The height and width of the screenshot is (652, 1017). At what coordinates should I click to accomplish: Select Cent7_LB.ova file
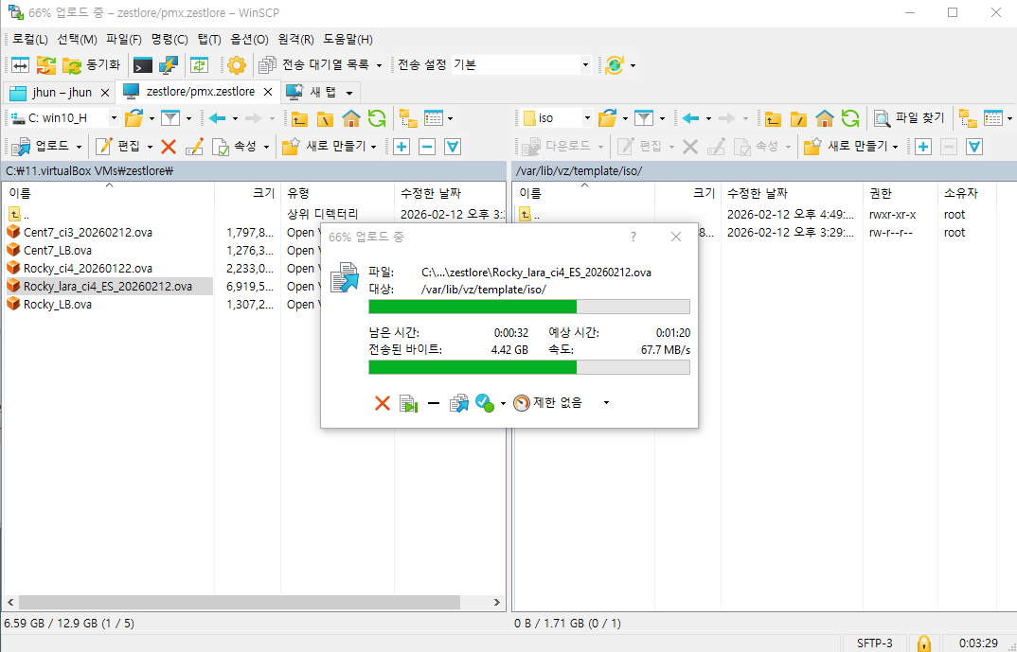[57, 250]
